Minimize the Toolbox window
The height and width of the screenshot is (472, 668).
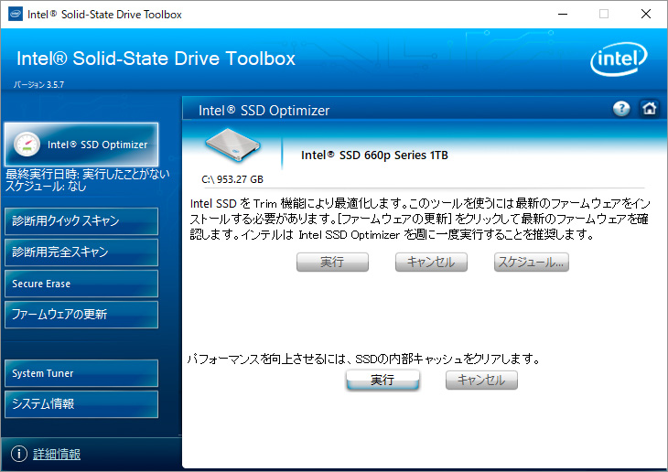coord(563,14)
